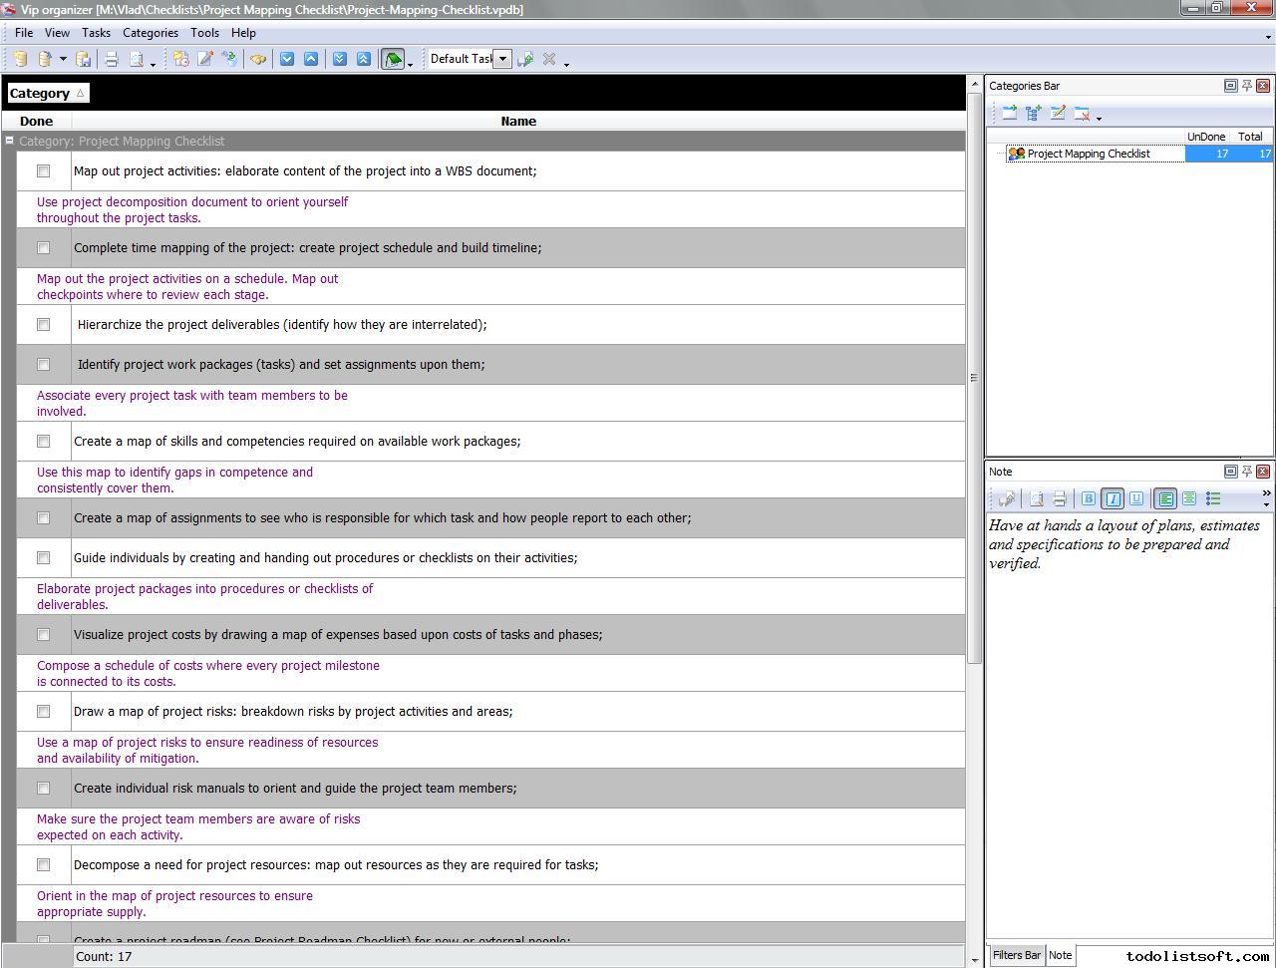
Task: Check the 'Map out project activities' task checkbox
Action: pos(43,171)
